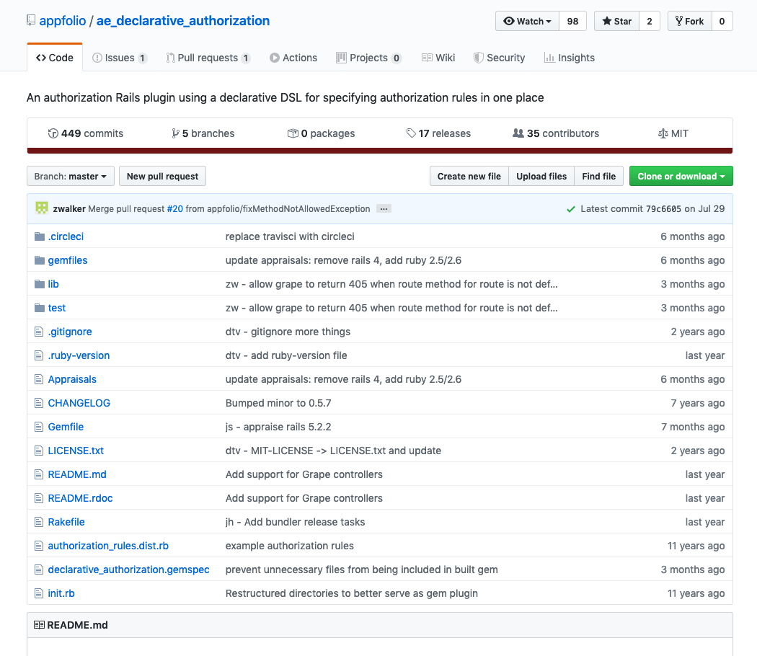Click the file icon next to Appraisals

tap(39, 379)
